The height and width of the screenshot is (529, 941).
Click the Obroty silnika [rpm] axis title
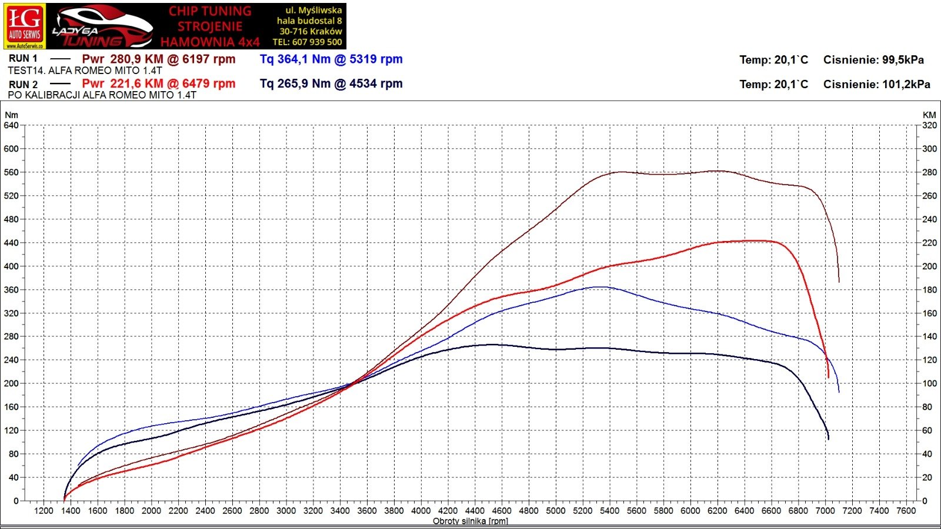470,521
